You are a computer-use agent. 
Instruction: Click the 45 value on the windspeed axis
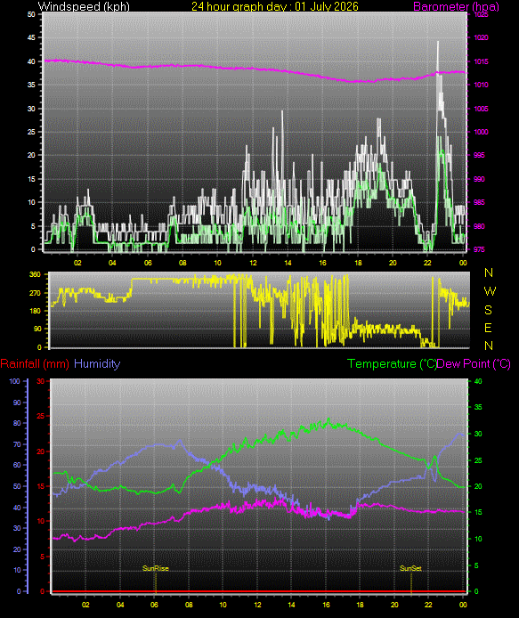click(31, 37)
